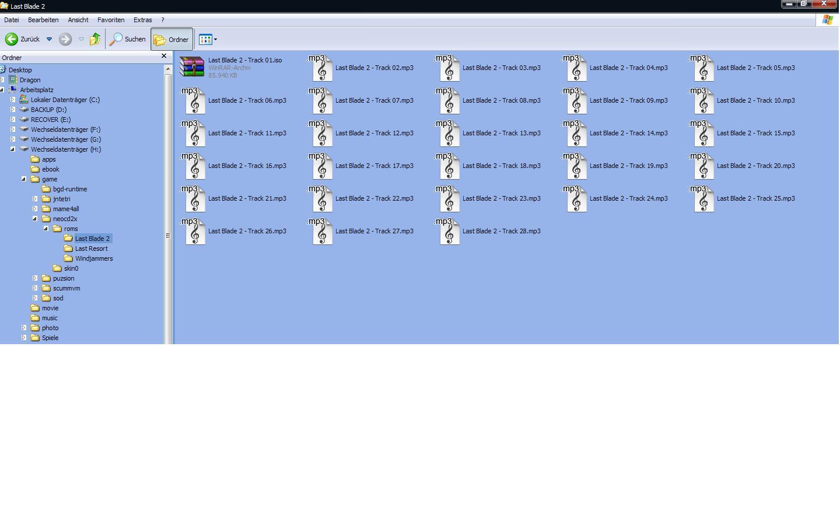Click the folder tree scrollbar up arrow
Viewport: 840px width, 525px height.
pos(168,69)
